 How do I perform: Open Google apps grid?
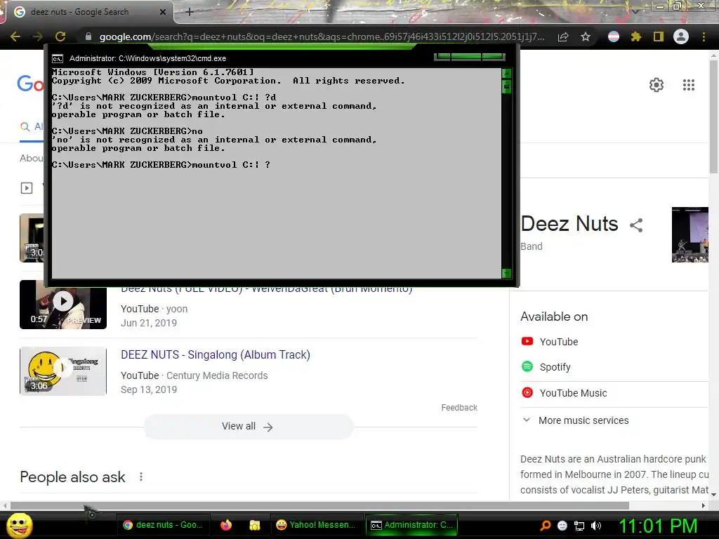tap(688, 85)
